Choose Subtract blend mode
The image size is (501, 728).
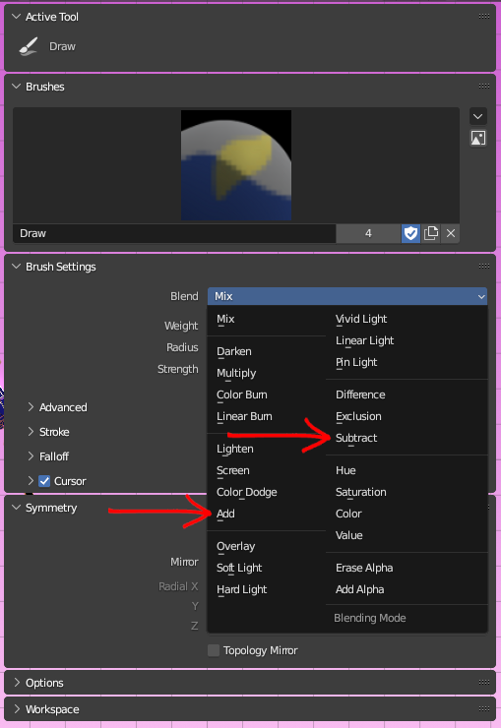356,438
